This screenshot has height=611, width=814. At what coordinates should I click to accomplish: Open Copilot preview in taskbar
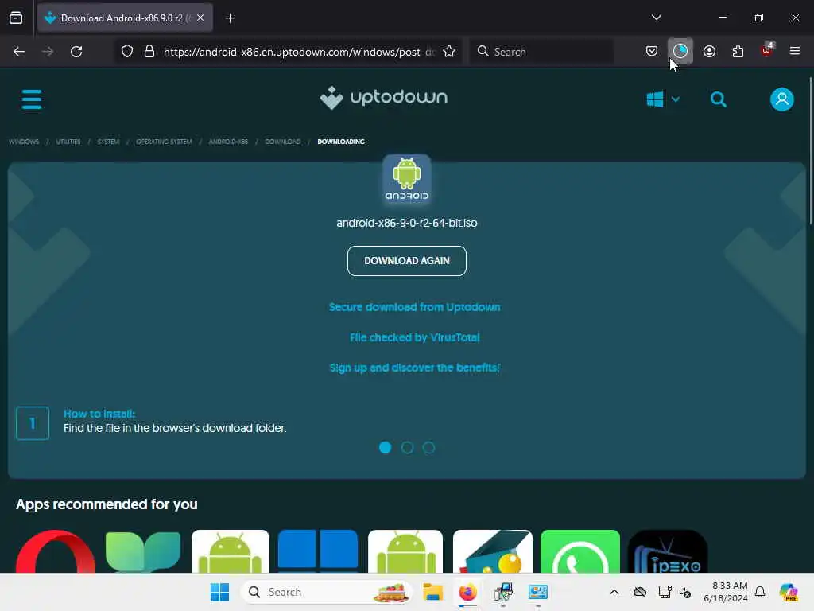(789, 592)
